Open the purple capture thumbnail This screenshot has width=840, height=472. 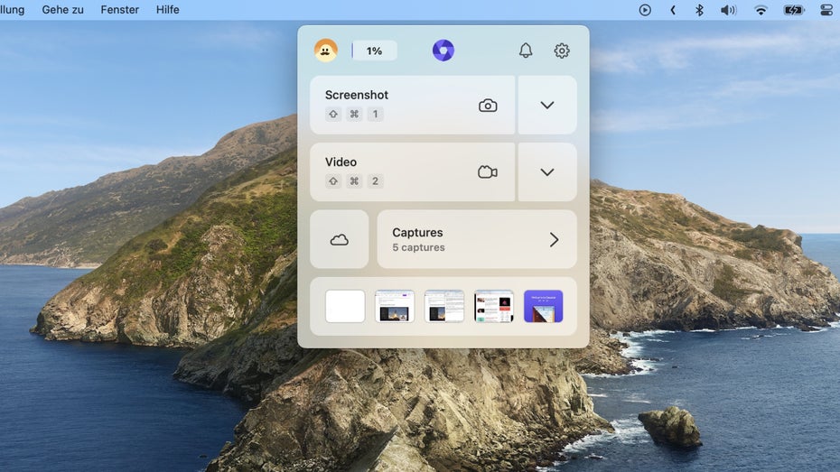point(543,307)
